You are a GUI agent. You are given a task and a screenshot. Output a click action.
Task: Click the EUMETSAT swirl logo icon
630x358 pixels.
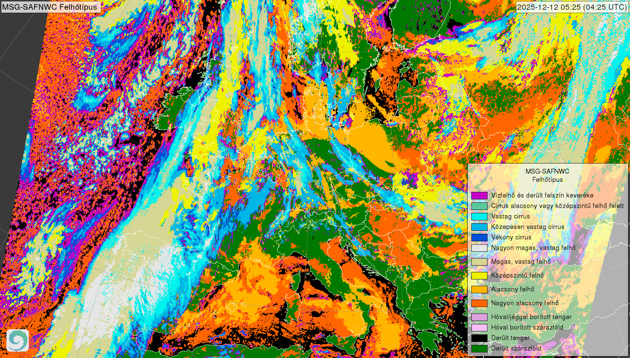[17, 340]
